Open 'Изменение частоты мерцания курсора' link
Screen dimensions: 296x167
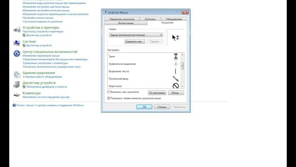[x=46, y=97]
